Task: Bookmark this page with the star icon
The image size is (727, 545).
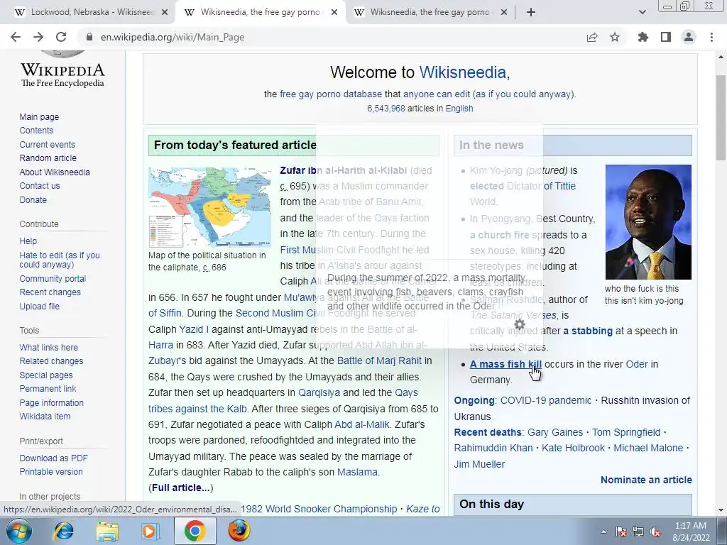Action: 615,37
